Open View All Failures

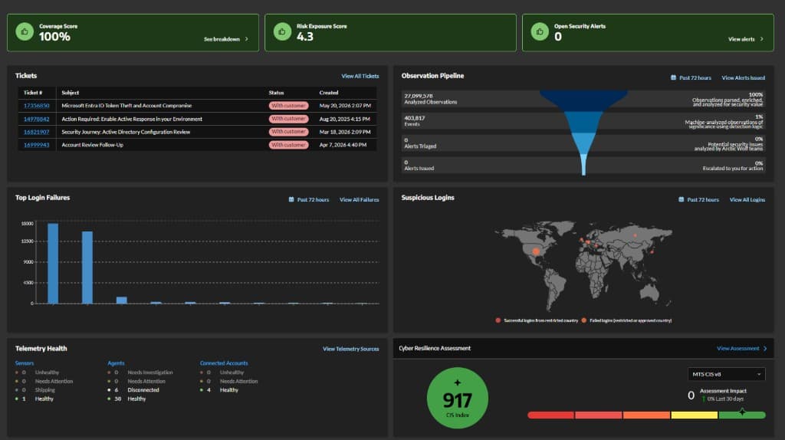[x=359, y=200]
